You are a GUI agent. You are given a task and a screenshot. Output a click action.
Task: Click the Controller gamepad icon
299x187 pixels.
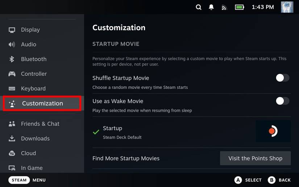click(x=12, y=74)
